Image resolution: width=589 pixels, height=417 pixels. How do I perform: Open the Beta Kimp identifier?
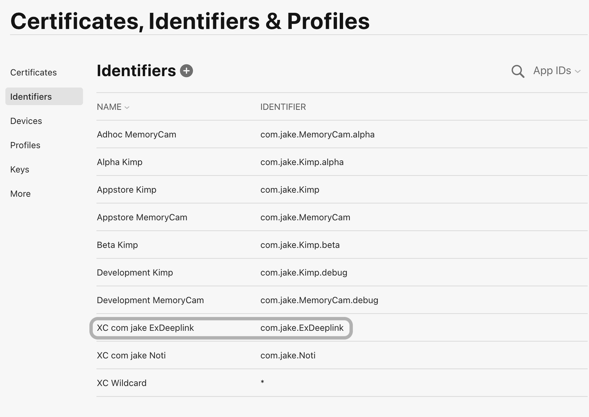(117, 245)
